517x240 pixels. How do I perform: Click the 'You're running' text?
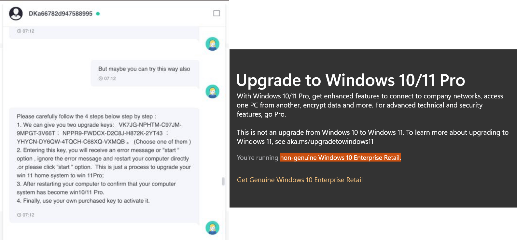click(258, 158)
